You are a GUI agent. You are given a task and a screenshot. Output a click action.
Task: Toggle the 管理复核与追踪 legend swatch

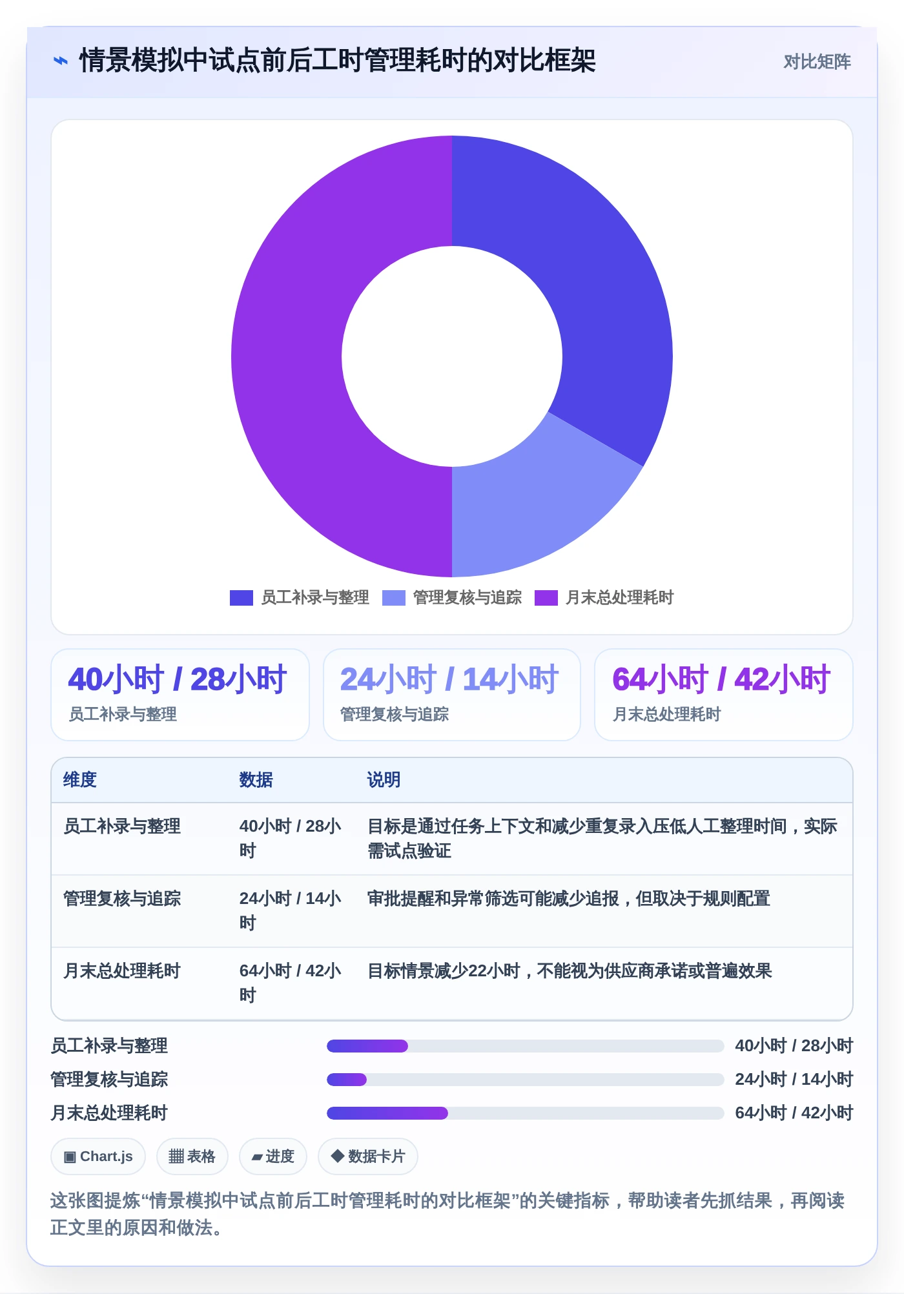393,598
